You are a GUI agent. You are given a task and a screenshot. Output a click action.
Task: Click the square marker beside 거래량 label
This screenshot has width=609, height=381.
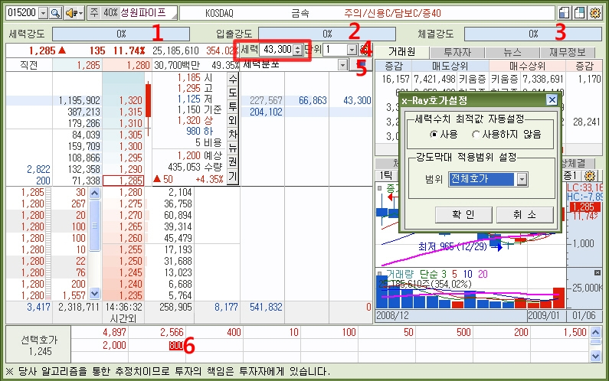pos(379,274)
